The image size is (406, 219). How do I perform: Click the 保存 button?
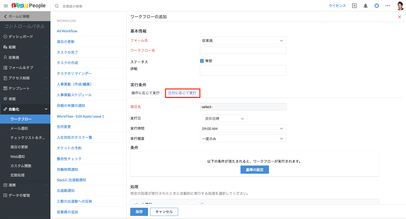(x=139, y=212)
